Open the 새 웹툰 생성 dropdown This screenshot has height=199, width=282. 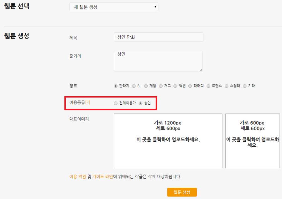point(113,7)
